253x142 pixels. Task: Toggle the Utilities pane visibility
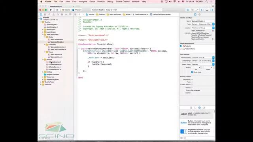(211, 10)
